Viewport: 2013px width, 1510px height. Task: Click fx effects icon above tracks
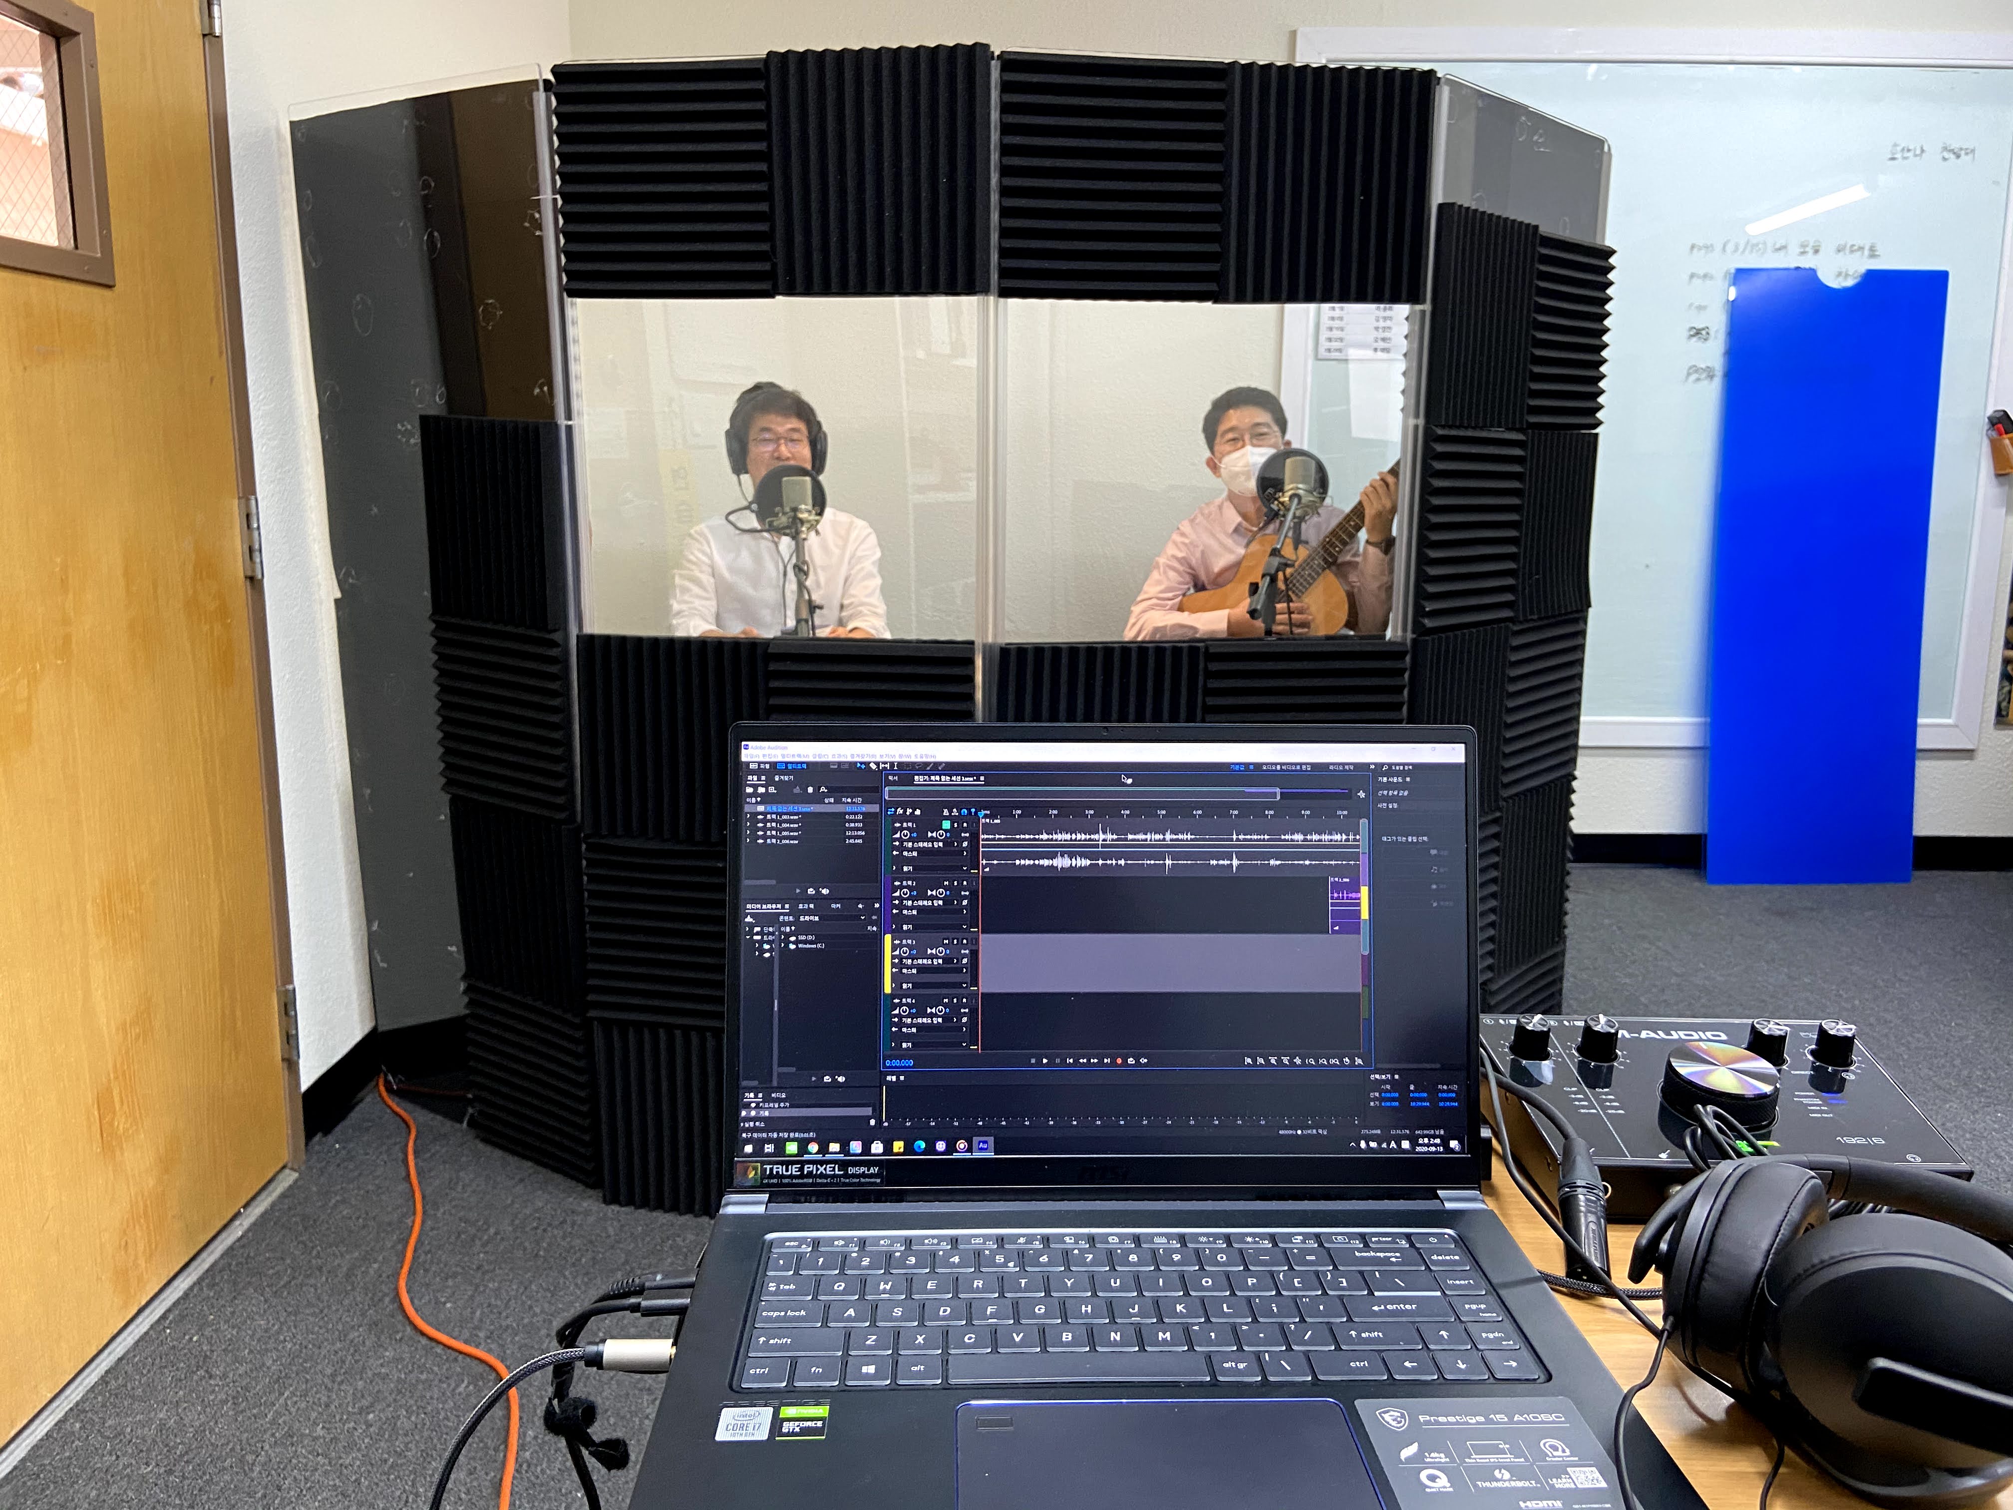click(899, 812)
